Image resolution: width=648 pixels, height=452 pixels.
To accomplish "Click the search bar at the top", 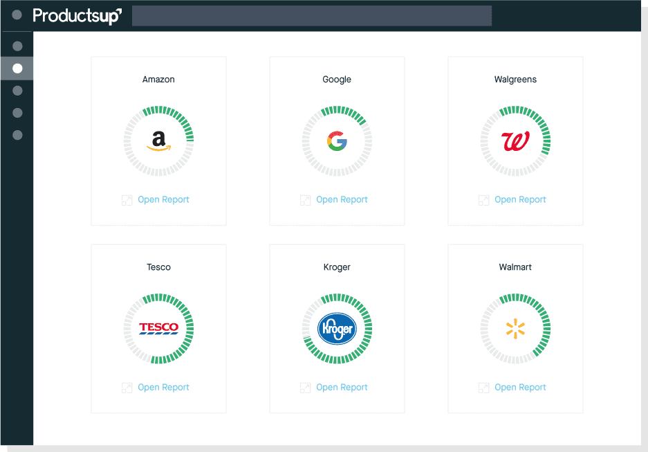I will [x=311, y=15].
